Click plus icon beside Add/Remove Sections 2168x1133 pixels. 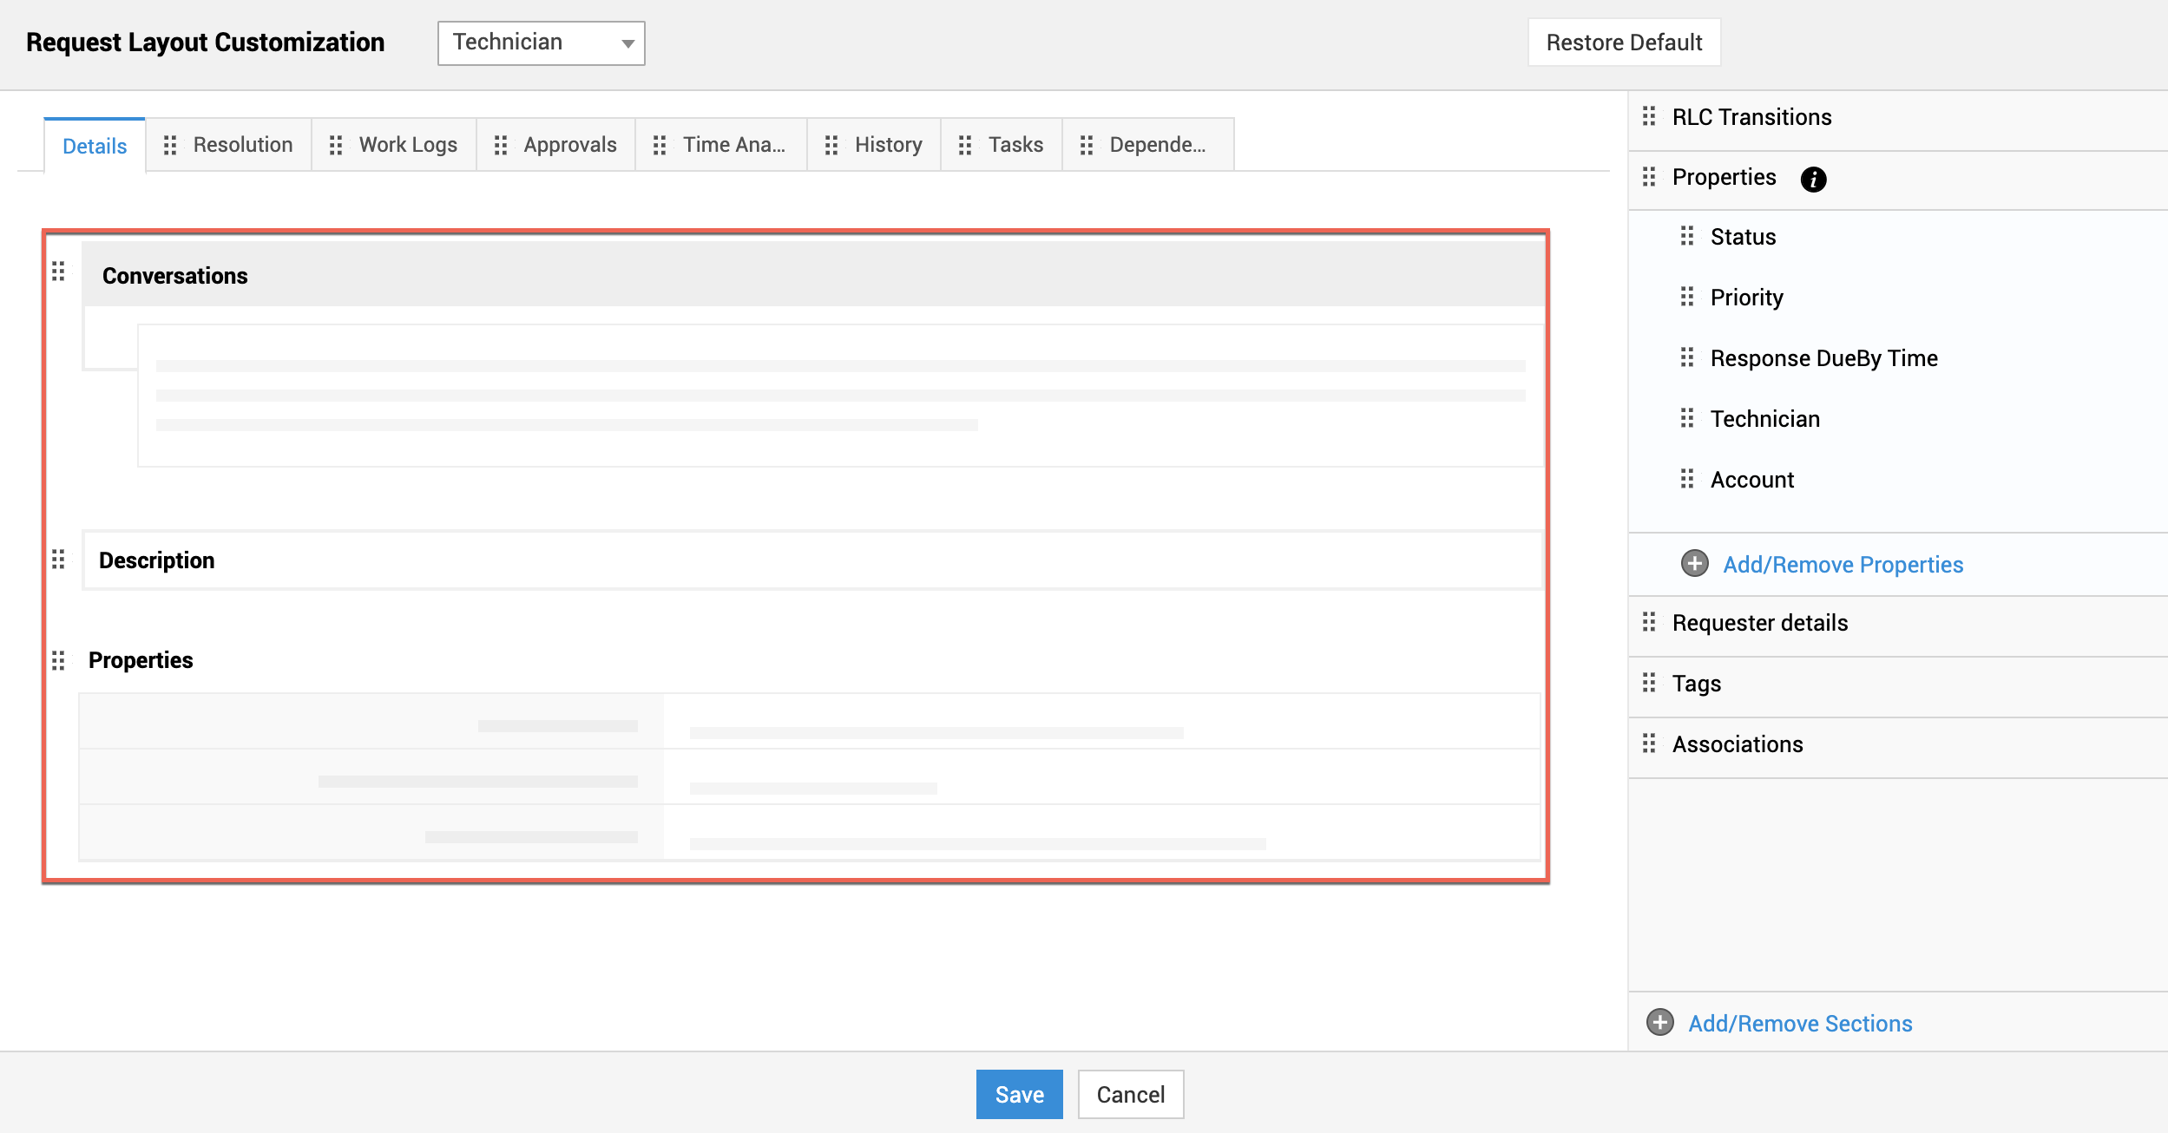tap(1659, 1023)
